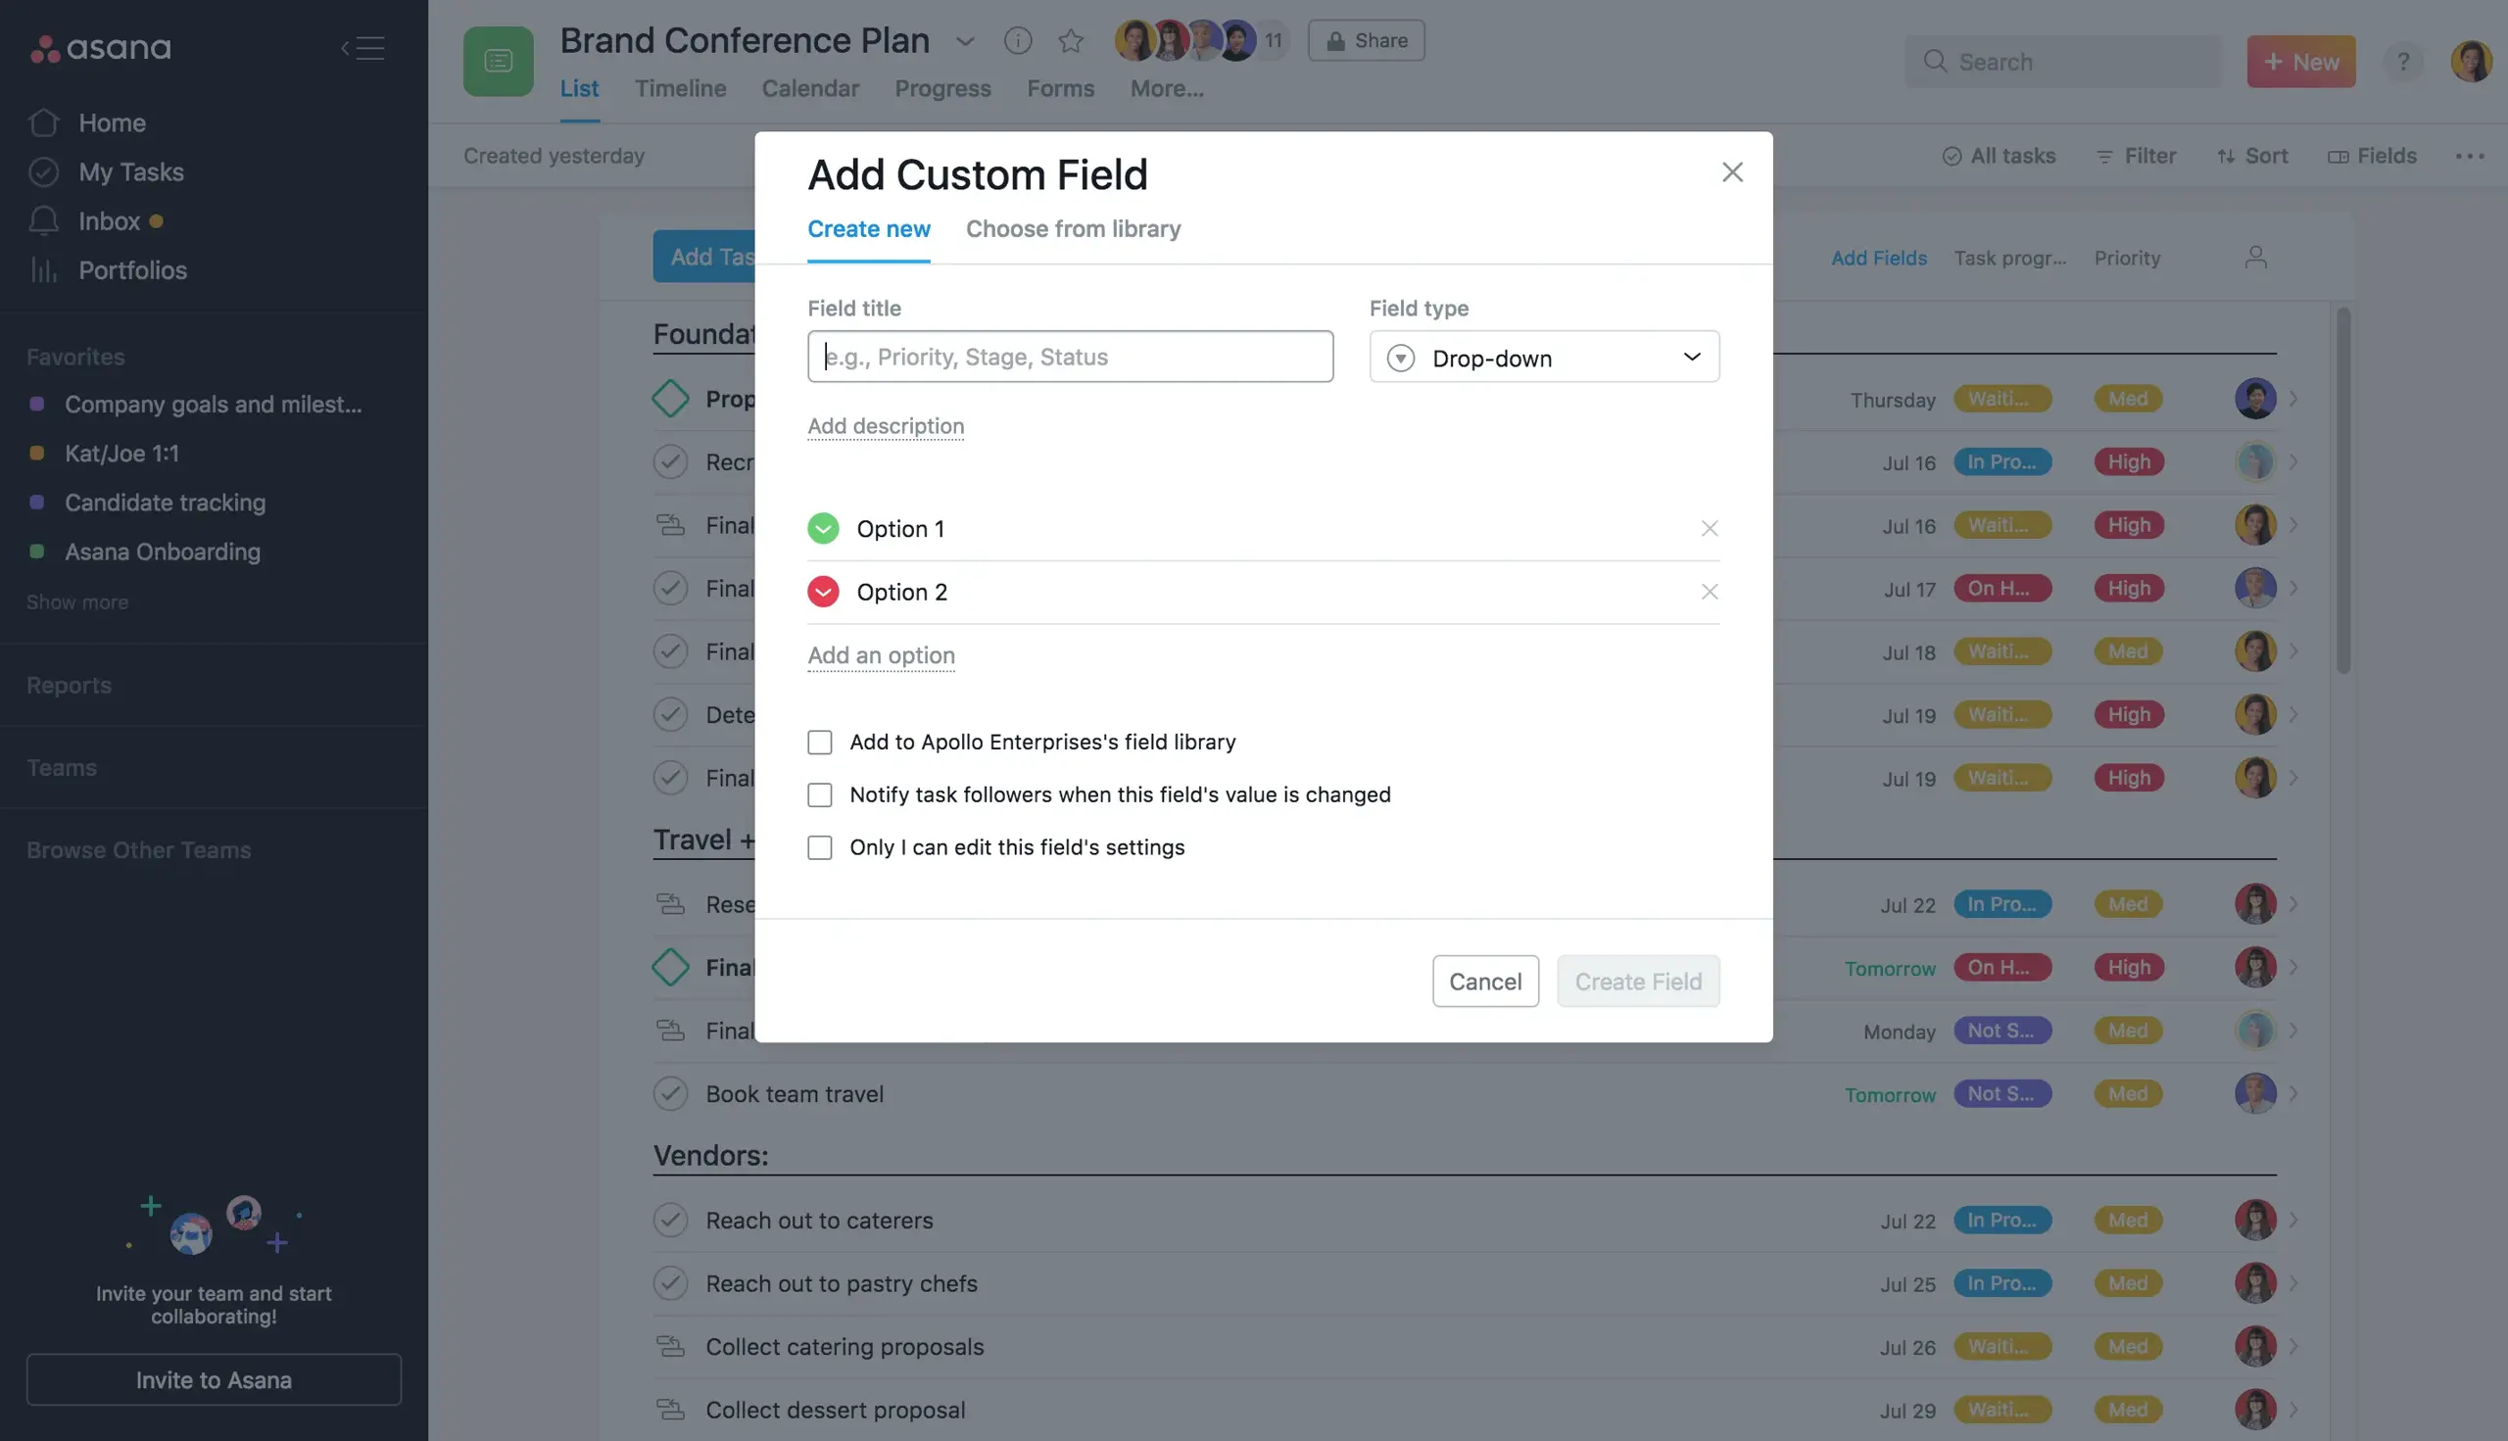Switch to Choose from library tab
This screenshot has height=1441, width=2508.
tap(1073, 229)
